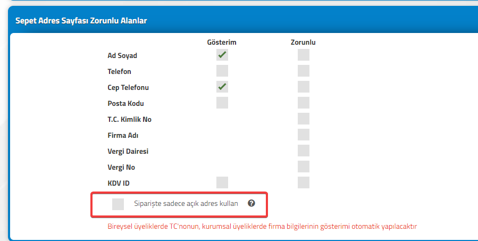Enable Ad Soyad Zorunlu checkbox
The image size is (478, 241).
pyautogui.click(x=304, y=55)
